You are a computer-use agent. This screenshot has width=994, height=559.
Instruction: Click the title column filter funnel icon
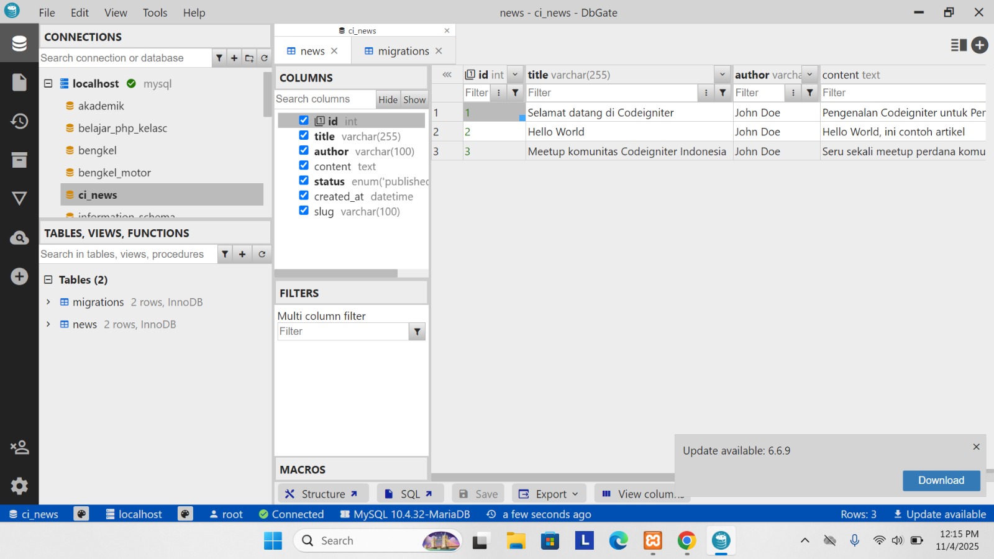723,93
